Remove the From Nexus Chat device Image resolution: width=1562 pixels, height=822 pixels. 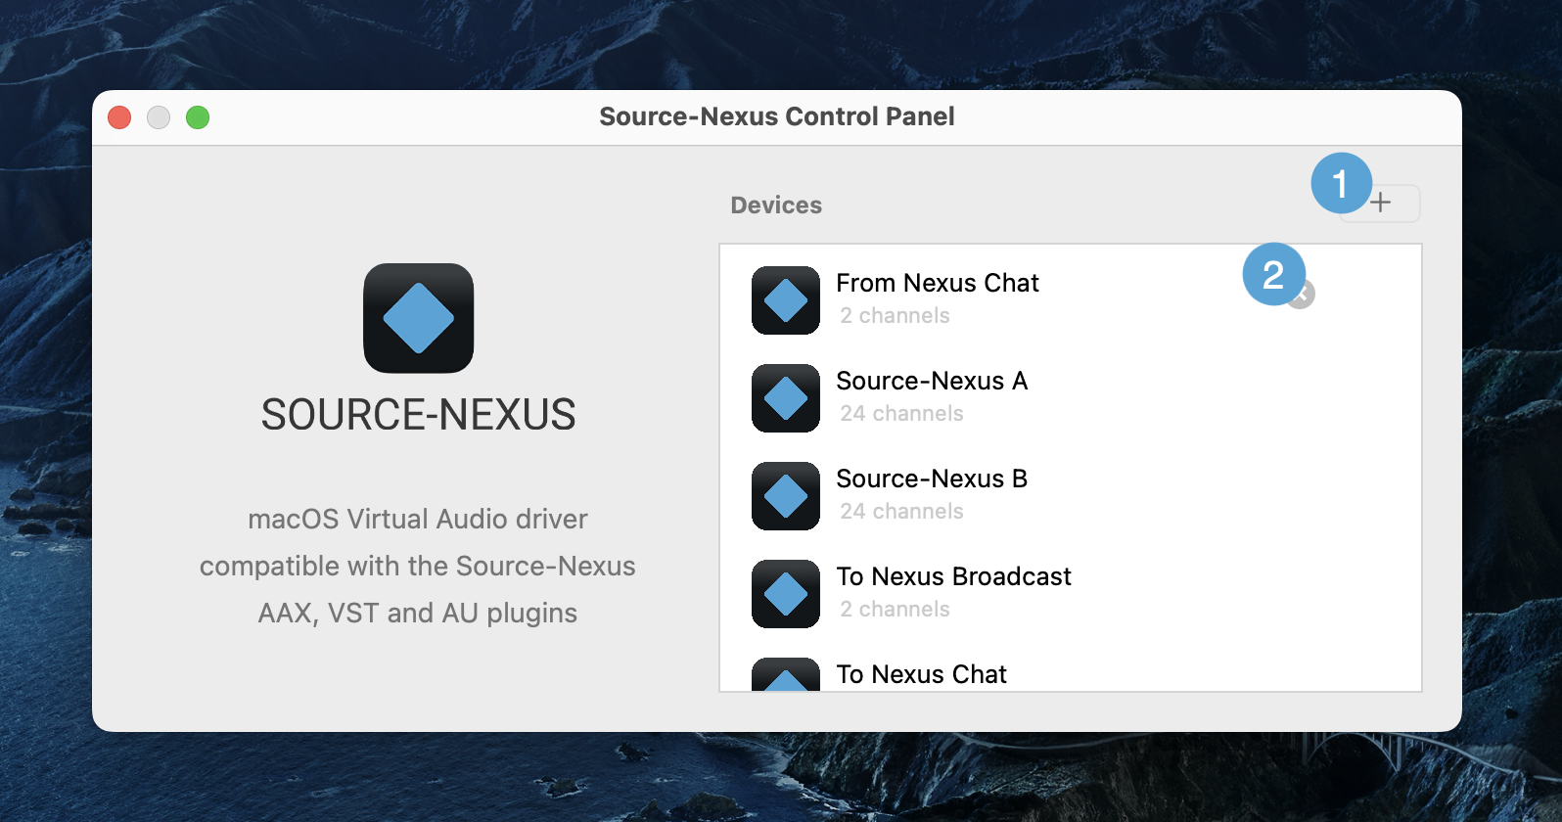click(1301, 294)
